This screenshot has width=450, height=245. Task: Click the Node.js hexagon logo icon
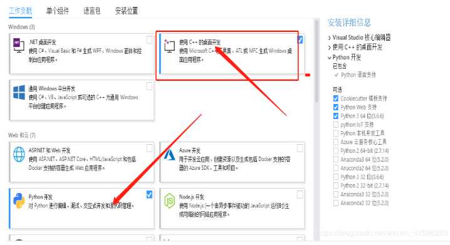coord(169,201)
